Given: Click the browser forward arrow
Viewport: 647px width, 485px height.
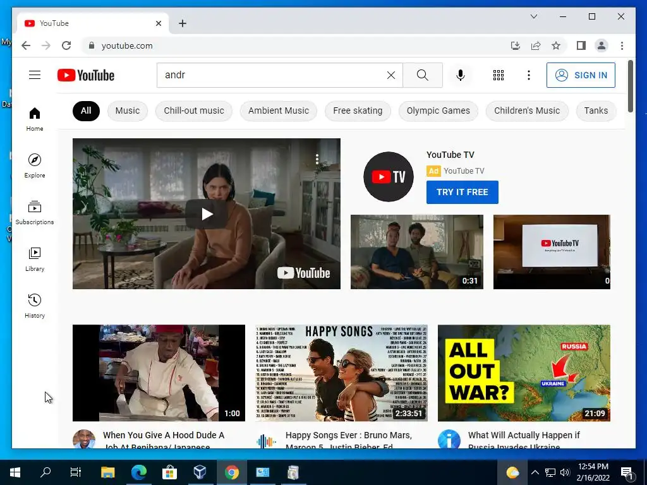Looking at the screenshot, I should (45, 45).
